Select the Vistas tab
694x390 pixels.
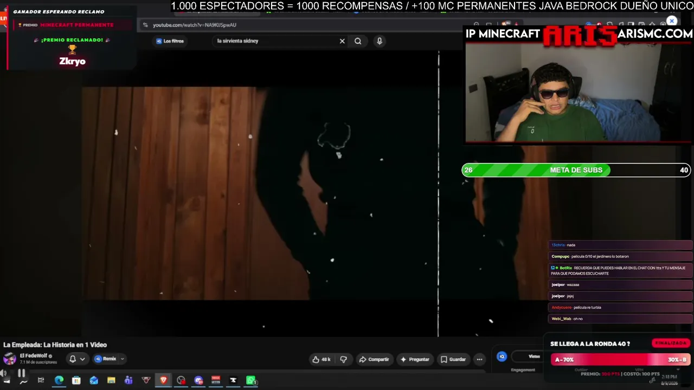(534, 356)
